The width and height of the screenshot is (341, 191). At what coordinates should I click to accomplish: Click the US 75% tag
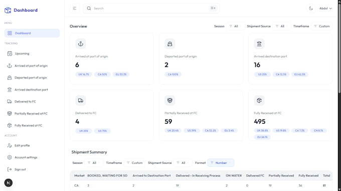point(102,131)
